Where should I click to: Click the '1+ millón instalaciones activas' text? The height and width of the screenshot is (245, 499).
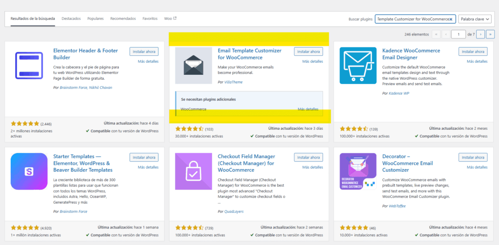click(x=36, y=235)
